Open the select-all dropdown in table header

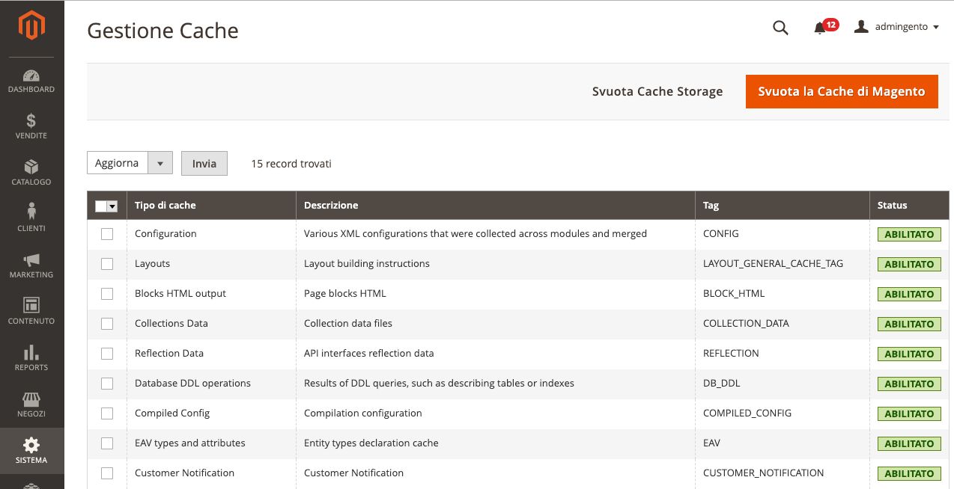tap(113, 206)
